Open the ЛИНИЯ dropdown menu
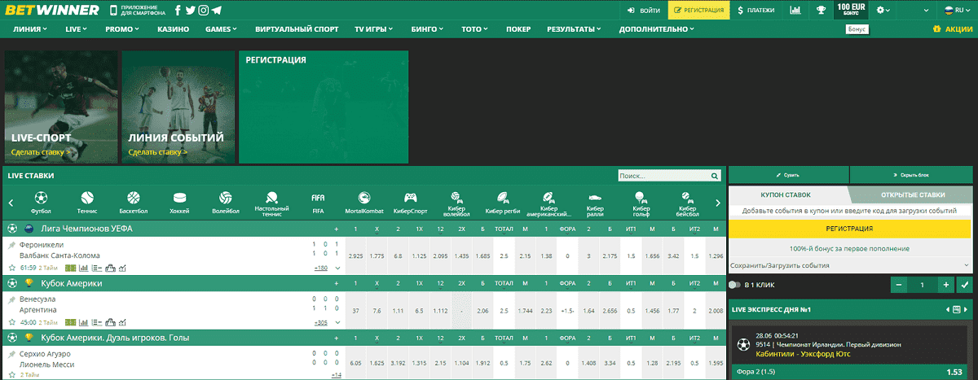The width and height of the screenshot is (978, 380). coord(31,29)
